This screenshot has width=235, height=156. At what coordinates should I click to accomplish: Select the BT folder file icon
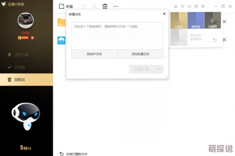pos(61,22)
